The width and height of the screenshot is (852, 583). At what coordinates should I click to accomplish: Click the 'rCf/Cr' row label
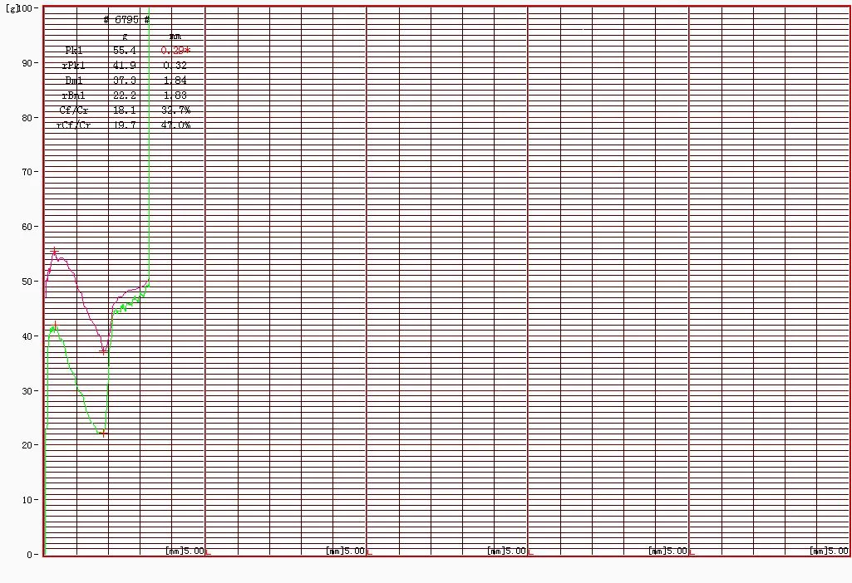[74, 125]
